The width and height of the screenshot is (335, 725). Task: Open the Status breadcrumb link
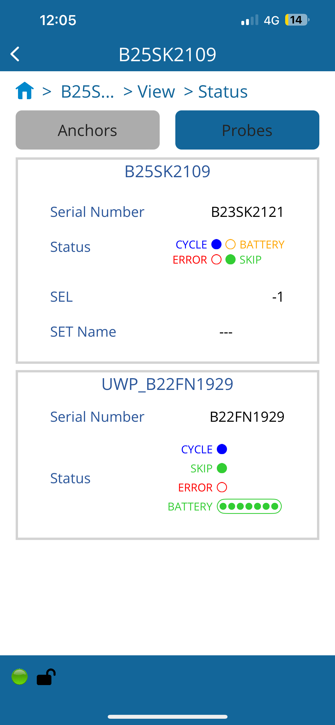click(x=223, y=91)
